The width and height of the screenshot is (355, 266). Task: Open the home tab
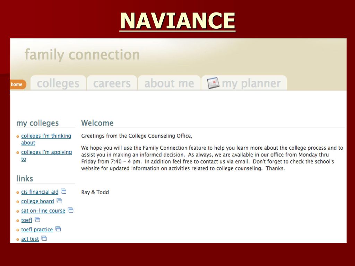click(x=18, y=85)
